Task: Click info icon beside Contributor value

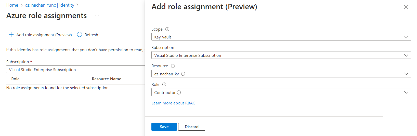Action: pos(179,92)
